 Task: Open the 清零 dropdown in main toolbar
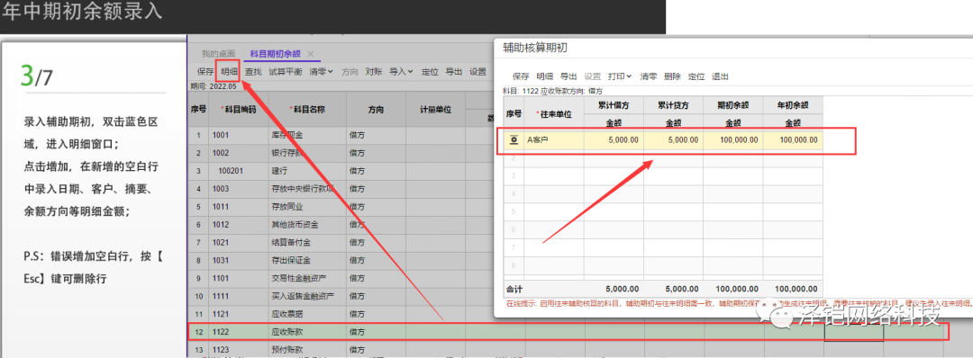point(321,72)
